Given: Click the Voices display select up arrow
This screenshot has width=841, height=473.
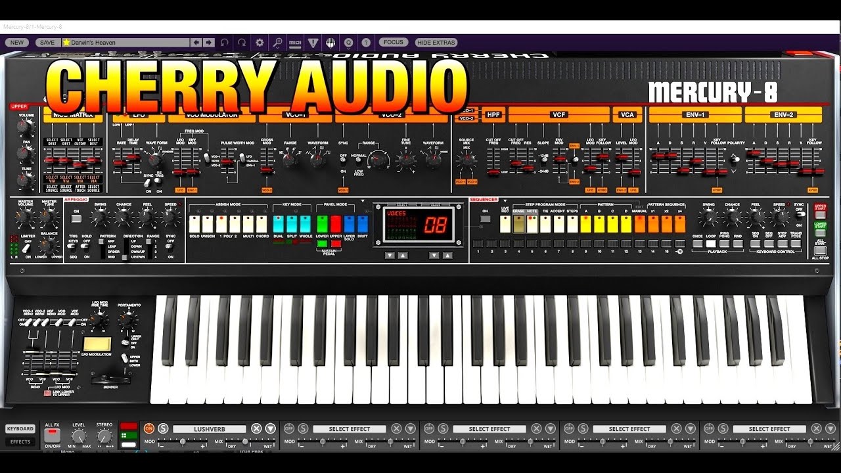Looking at the screenshot, I should tap(403, 256).
